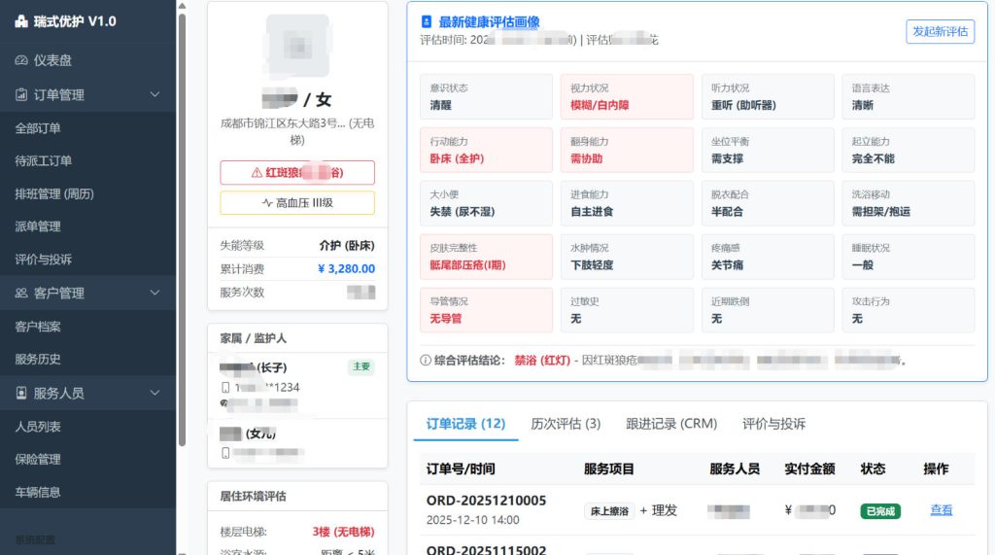Click 累计消费 amount ¥ 3,280.00

(x=347, y=268)
